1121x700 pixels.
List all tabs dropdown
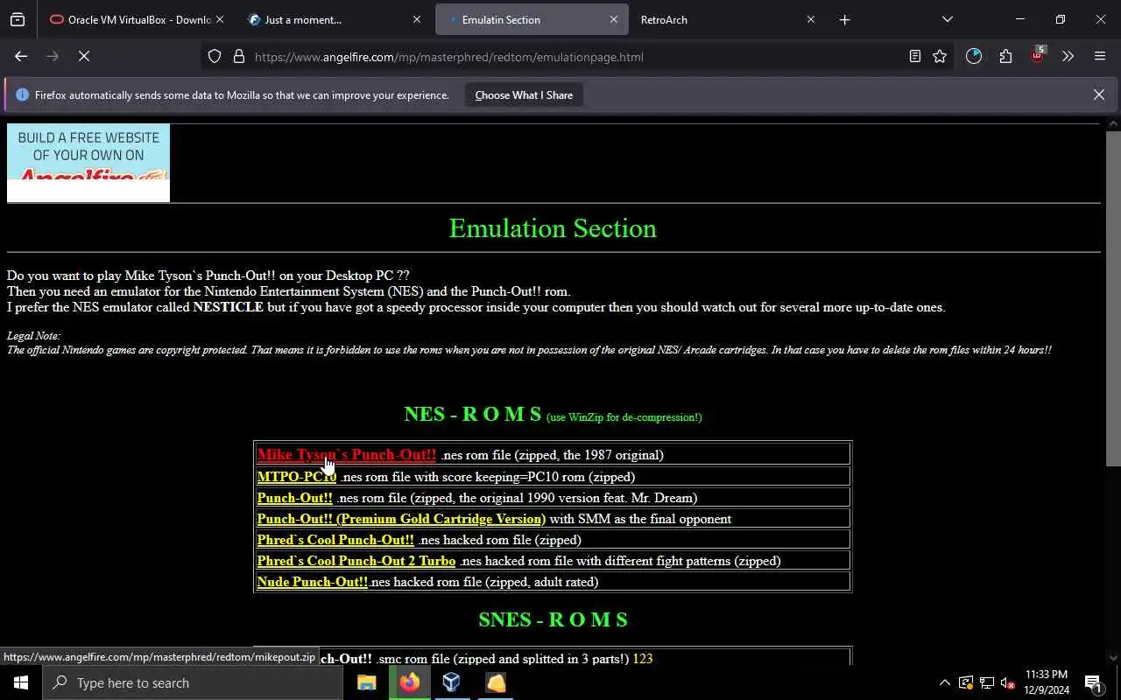click(947, 19)
